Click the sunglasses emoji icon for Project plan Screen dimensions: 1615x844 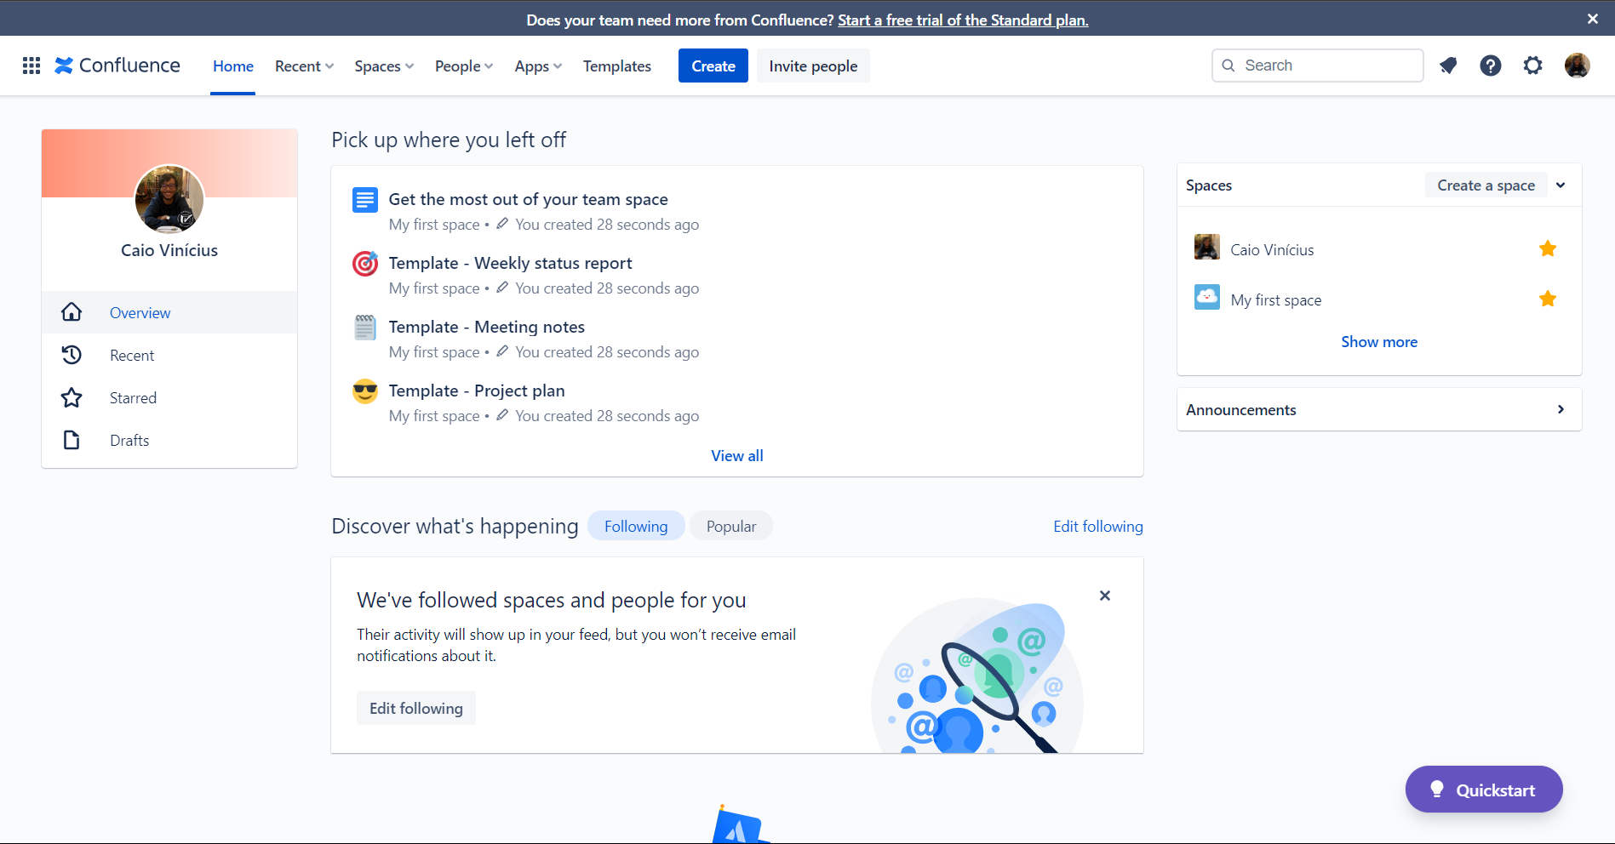pyautogui.click(x=365, y=391)
